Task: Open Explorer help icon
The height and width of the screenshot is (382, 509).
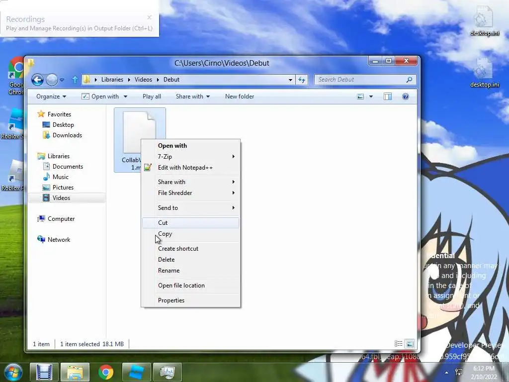Action: (406, 96)
